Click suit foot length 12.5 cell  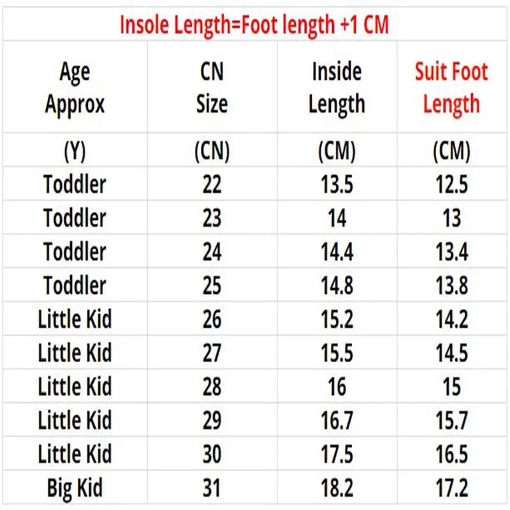tap(451, 184)
